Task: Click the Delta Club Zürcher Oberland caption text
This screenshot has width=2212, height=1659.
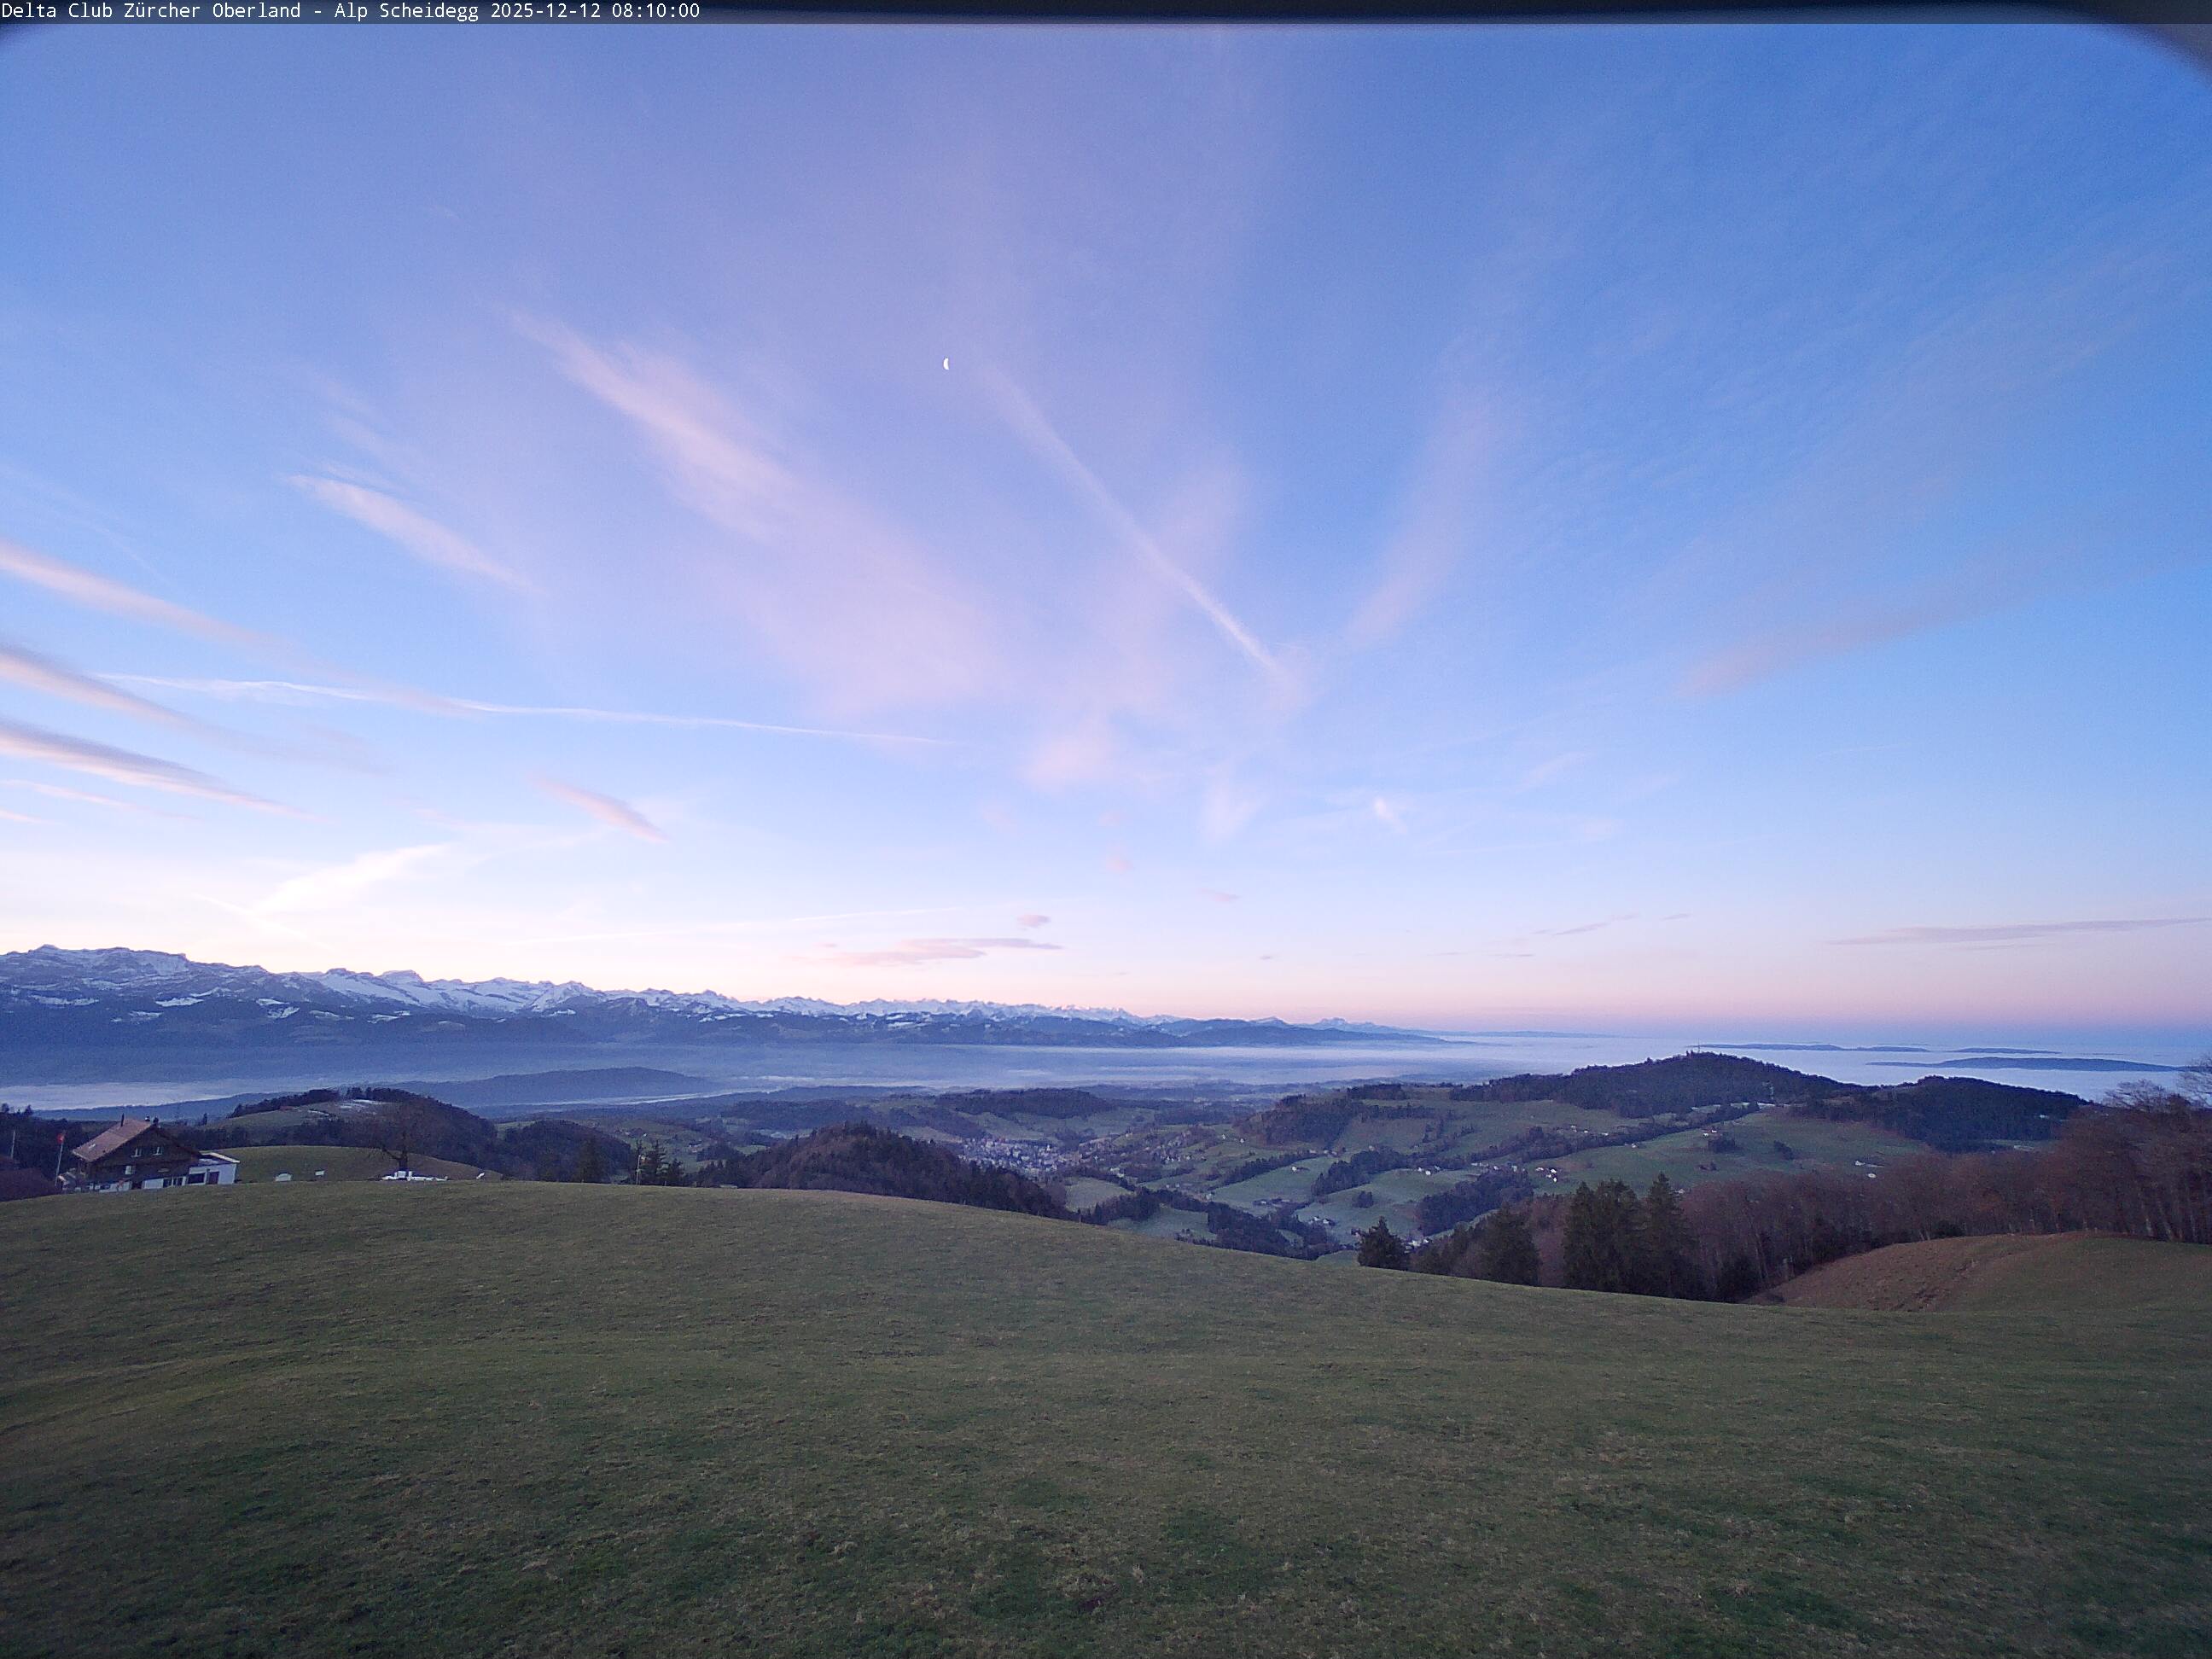Action: point(150,11)
